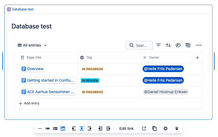Align the embed left

point(74,129)
